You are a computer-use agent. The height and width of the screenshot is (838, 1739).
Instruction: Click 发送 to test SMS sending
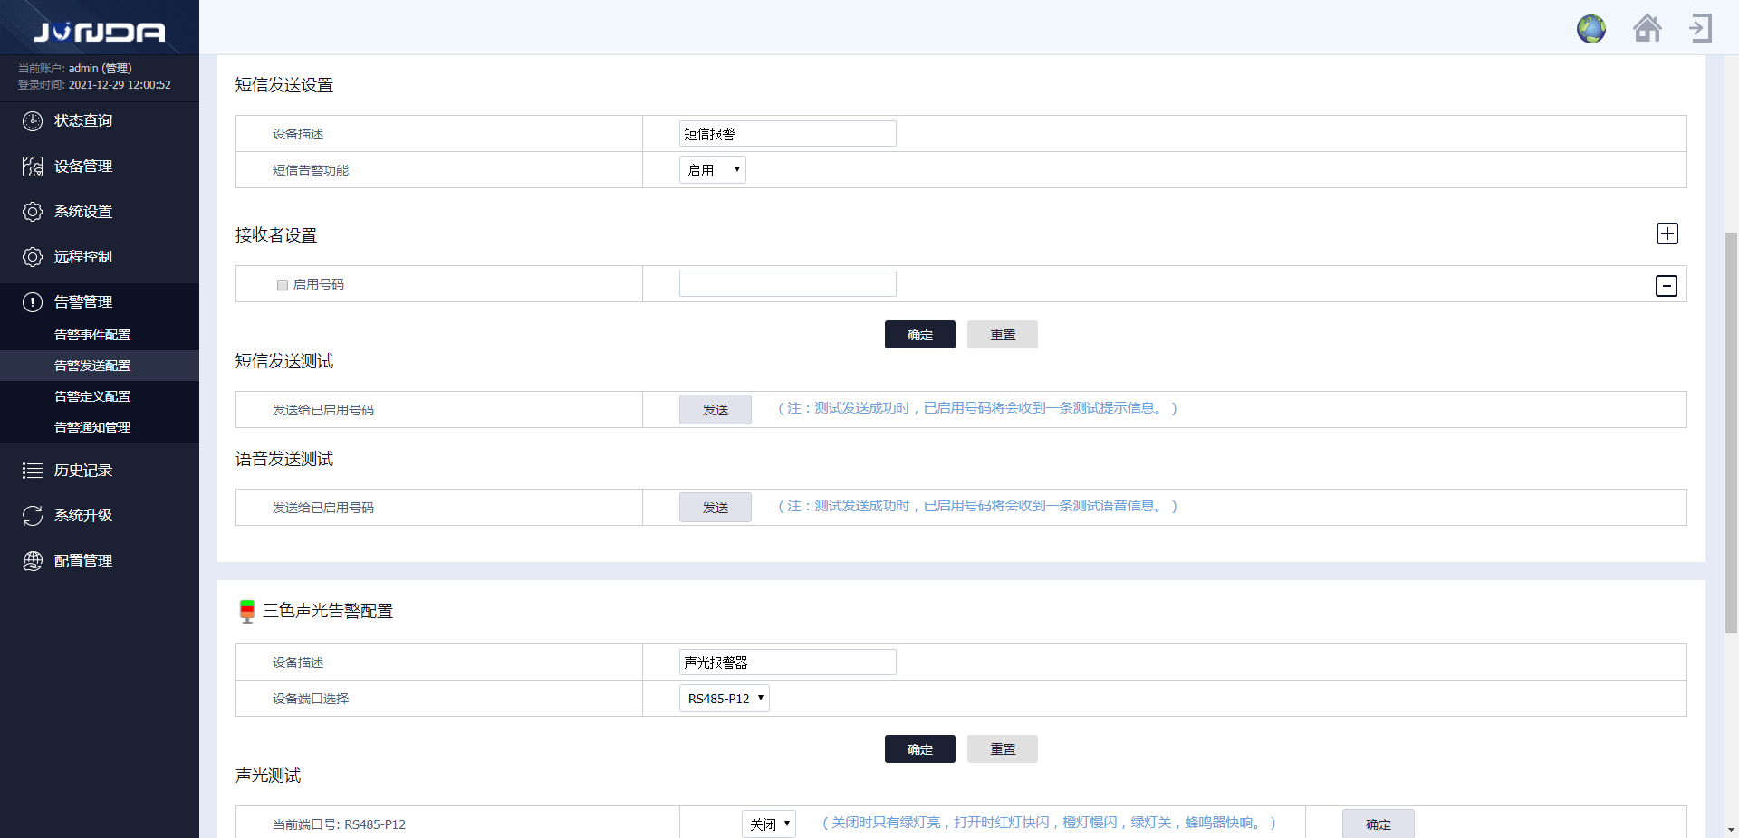715,409
